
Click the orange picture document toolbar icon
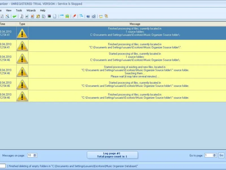pos(32,16)
